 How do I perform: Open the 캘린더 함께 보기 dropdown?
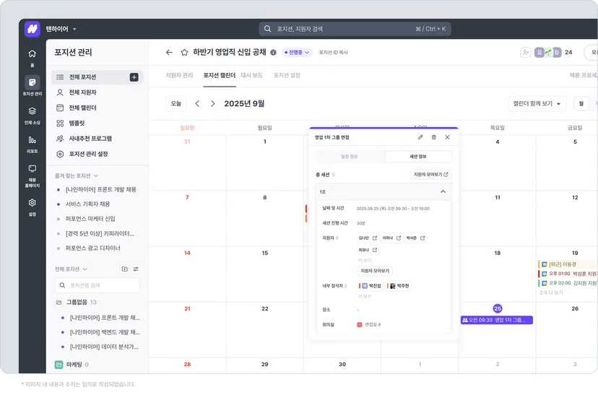coord(537,104)
